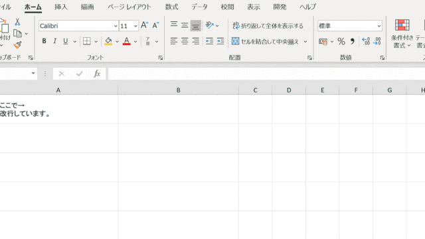Screen dimensions: 425x239
Task: Toggle bottom vertical alignment
Action: tap(196, 25)
